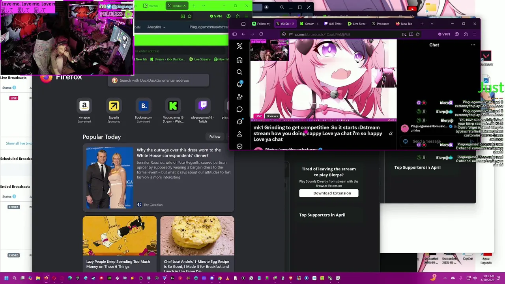Switch to Follow my tab

click(x=261, y=24)
